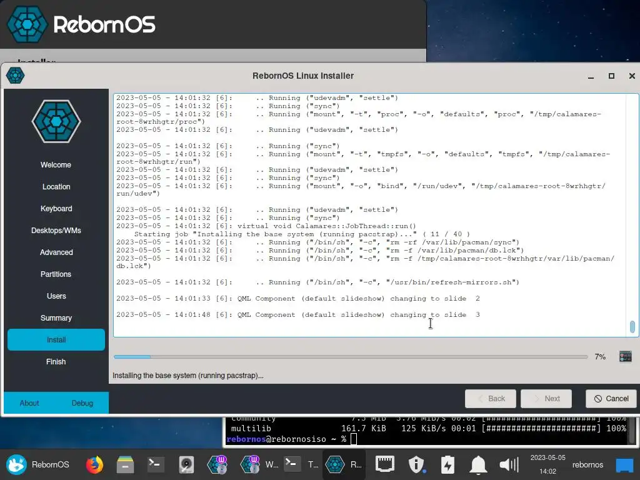Screen dimensions: 640x480
Task: Open the disk utility taskbar icon
Action: (x=186, y=464)
